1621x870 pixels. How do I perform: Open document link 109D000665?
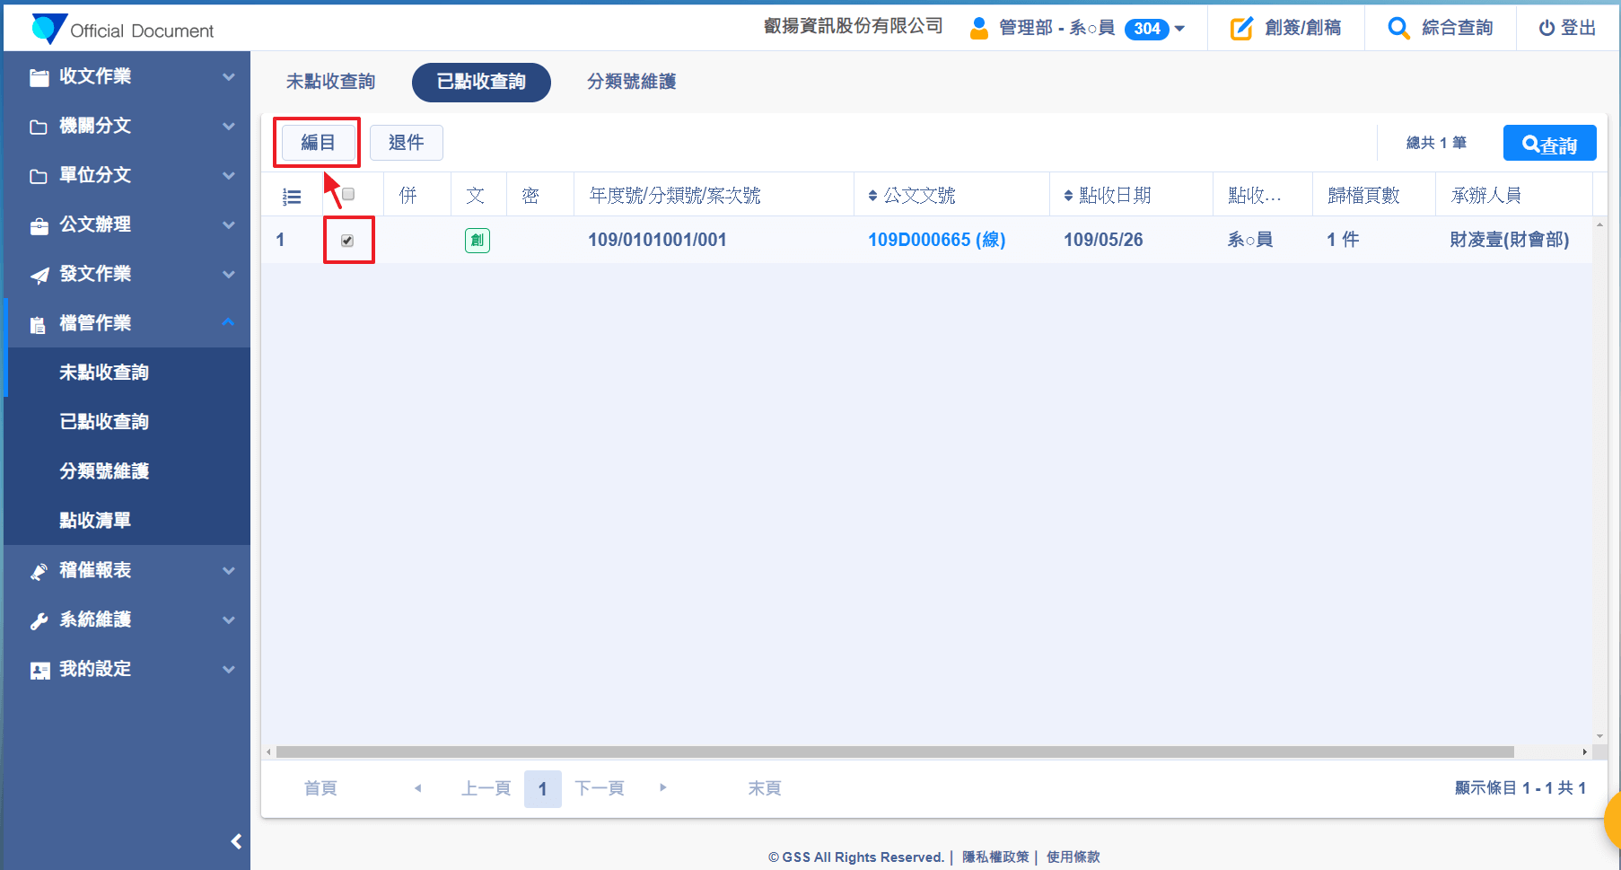[x=935, y=241]
